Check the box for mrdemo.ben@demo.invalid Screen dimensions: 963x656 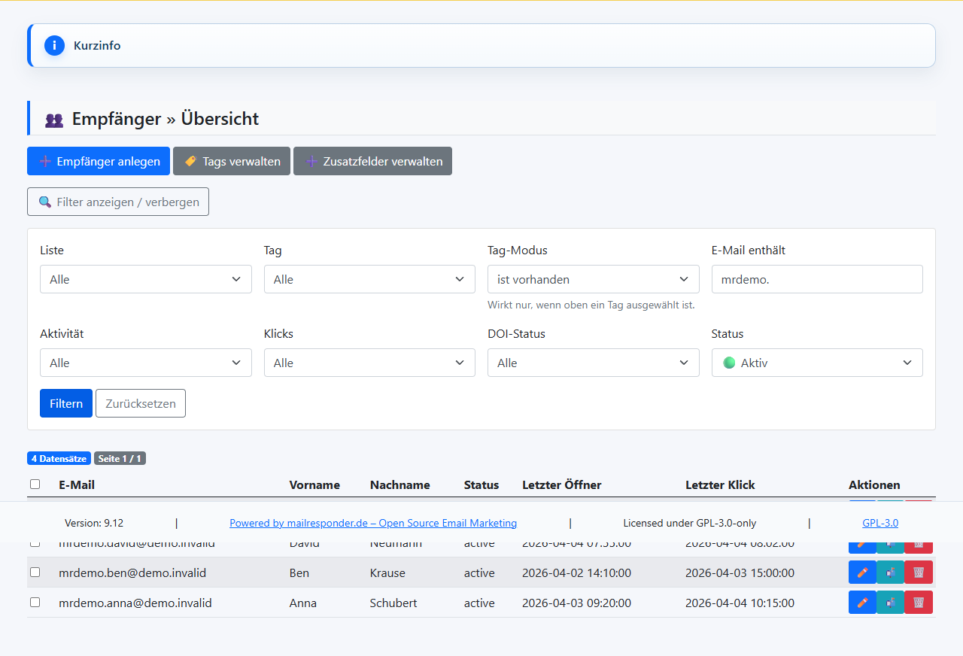pyautogui.click(x=35, y=572)
